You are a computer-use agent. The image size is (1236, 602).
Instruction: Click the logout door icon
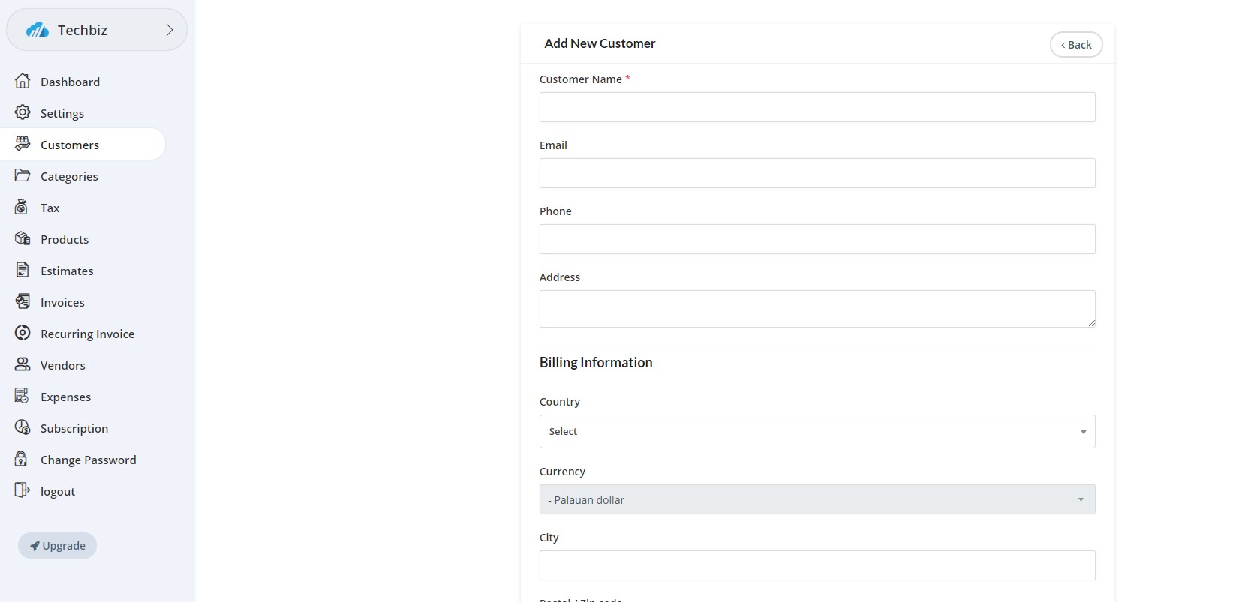23,491
